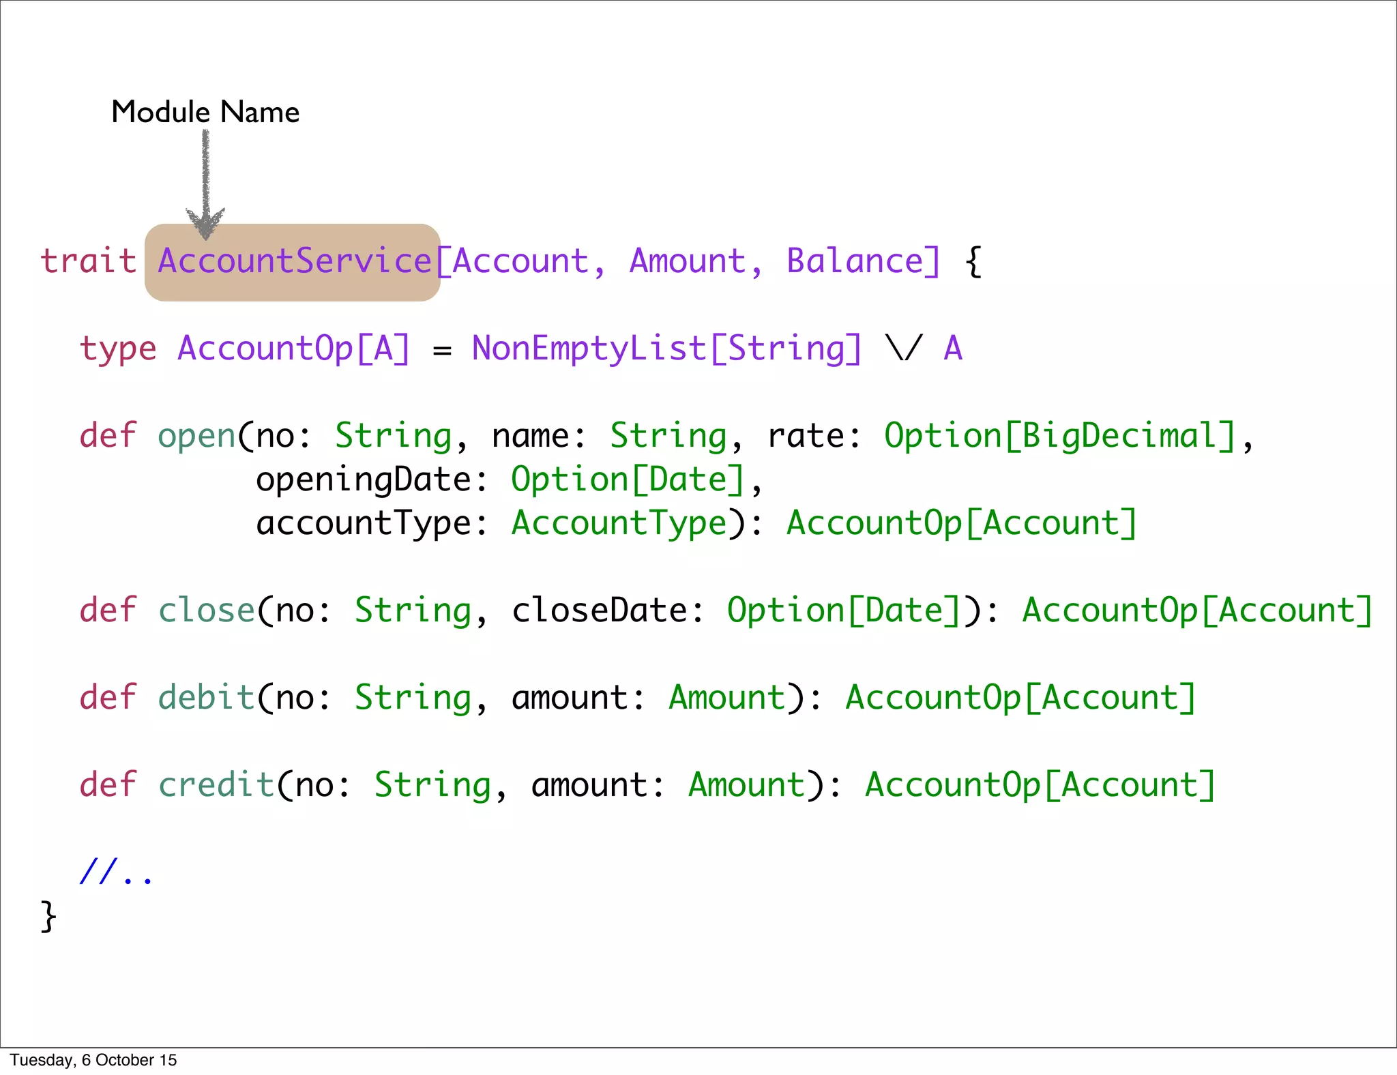Image resolution: width=1397 pixels, height=1075 pixels.
Task: Click the highlighted 'AccountService' name
Action: click(x=295, y=261)
